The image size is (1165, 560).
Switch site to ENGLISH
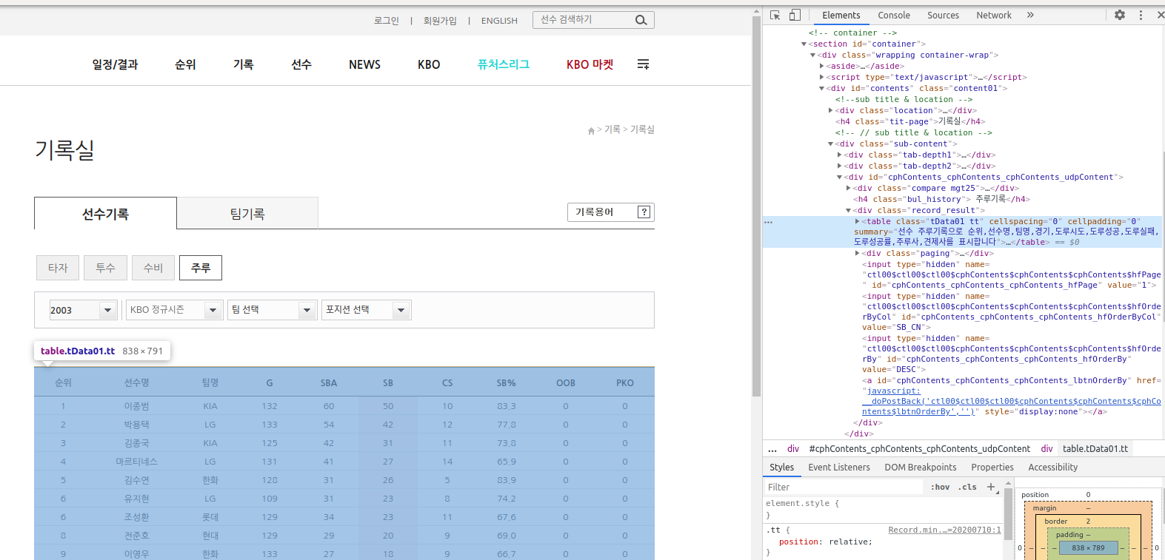point(499,21)
